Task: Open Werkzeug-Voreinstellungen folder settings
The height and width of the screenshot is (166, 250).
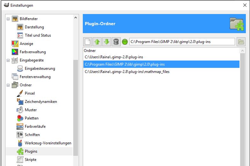Action: 48,143
